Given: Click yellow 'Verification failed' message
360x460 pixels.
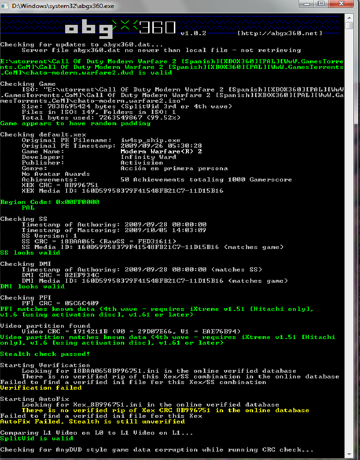Looking at the screenshot, I should coord(41,388).
